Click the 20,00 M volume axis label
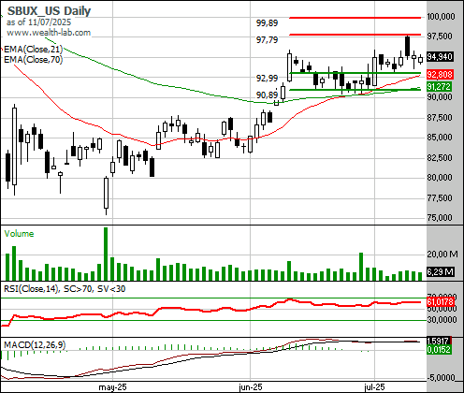This screenshot has height=393, width=464. tap(442, 255)
